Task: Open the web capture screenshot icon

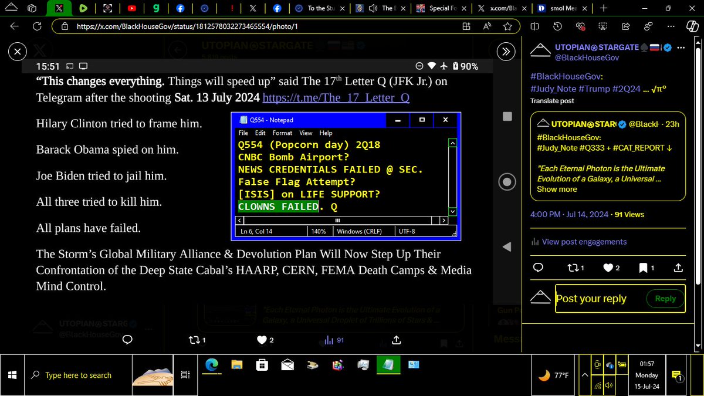Action: pyautogui.click(x=603, y=26)
